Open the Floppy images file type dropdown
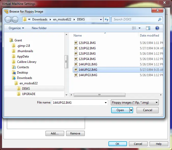Screen dimensions: 172x150 click(135, 102)
